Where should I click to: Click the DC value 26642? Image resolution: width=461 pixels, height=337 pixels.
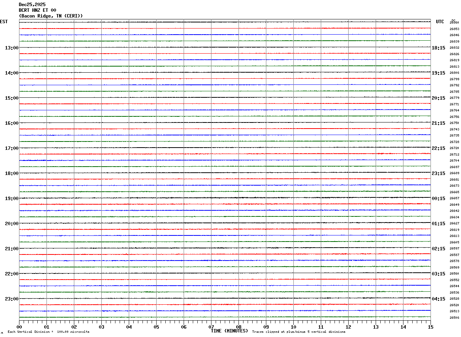(x=454, y=211)
